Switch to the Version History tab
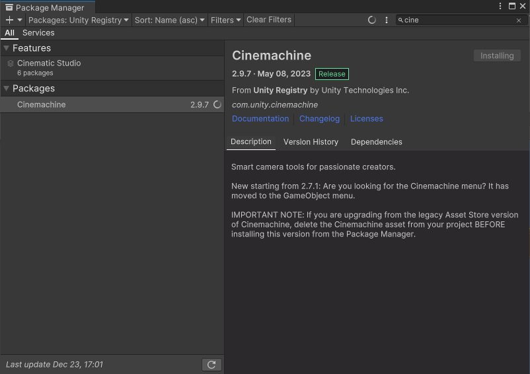Image resolution: width=530 pixels, height=374 pixels. [x=311, y=142]
